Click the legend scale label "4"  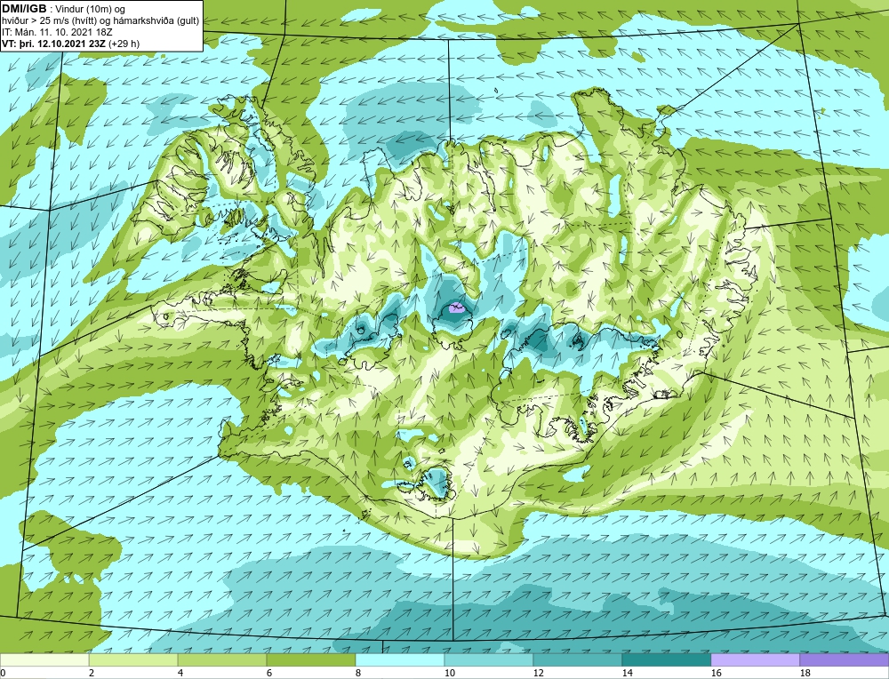coord(180,673)
